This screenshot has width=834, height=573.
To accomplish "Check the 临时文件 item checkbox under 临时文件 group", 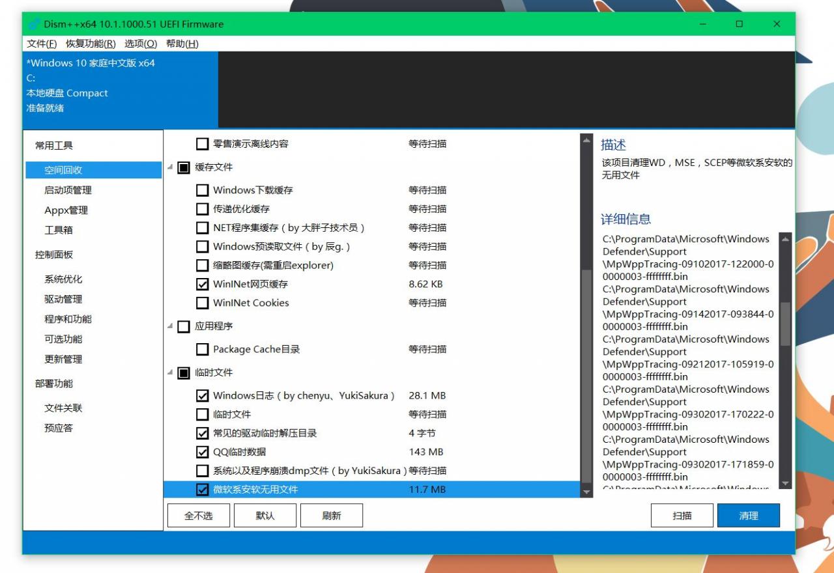I will point(203,415).
